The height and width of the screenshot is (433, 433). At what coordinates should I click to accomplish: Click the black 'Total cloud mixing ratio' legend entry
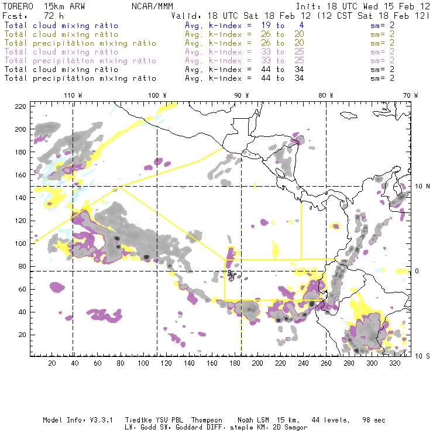click(x=61, y=70)
